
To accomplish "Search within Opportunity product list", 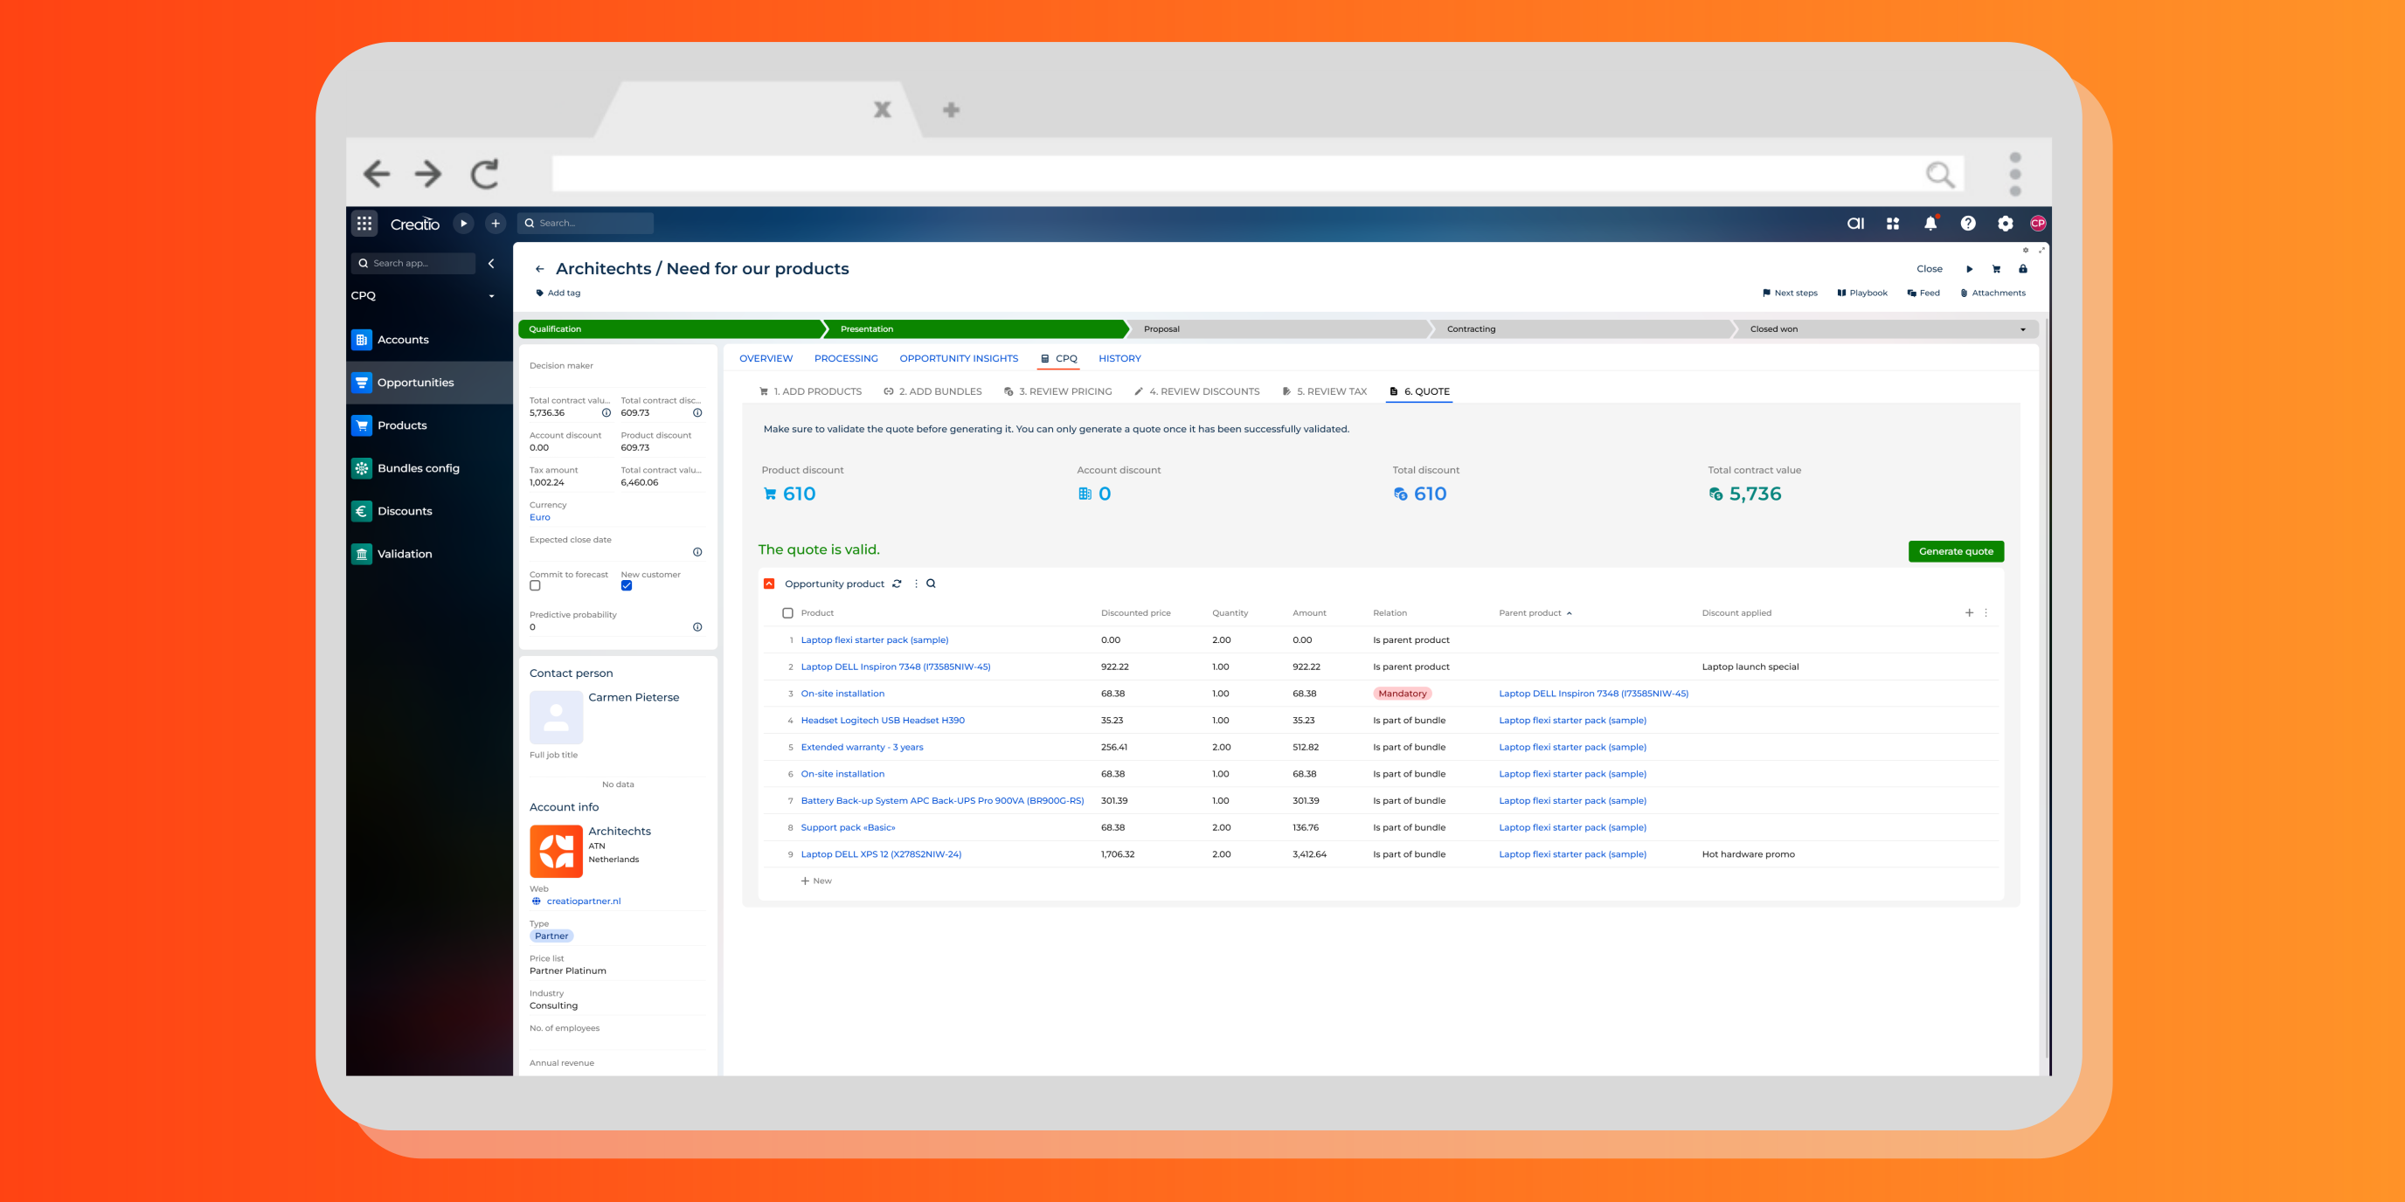I will (x=931, y=584).
